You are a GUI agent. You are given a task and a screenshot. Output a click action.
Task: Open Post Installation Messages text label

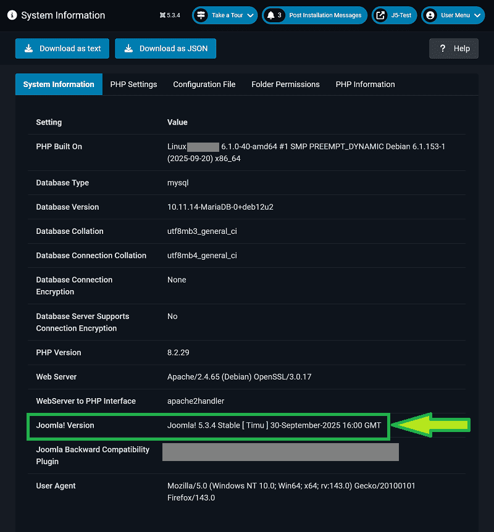pyautogui.click(x=325, y=15)
